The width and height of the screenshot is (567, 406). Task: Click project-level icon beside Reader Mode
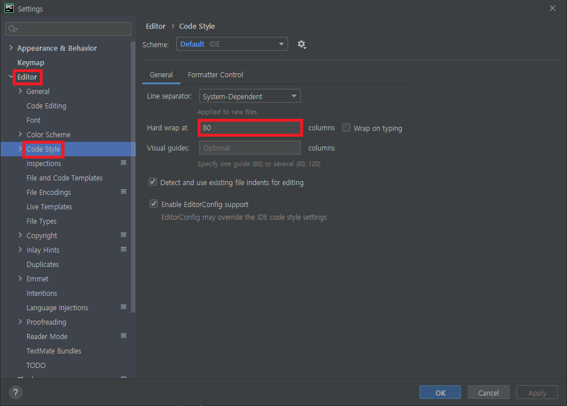124,336
